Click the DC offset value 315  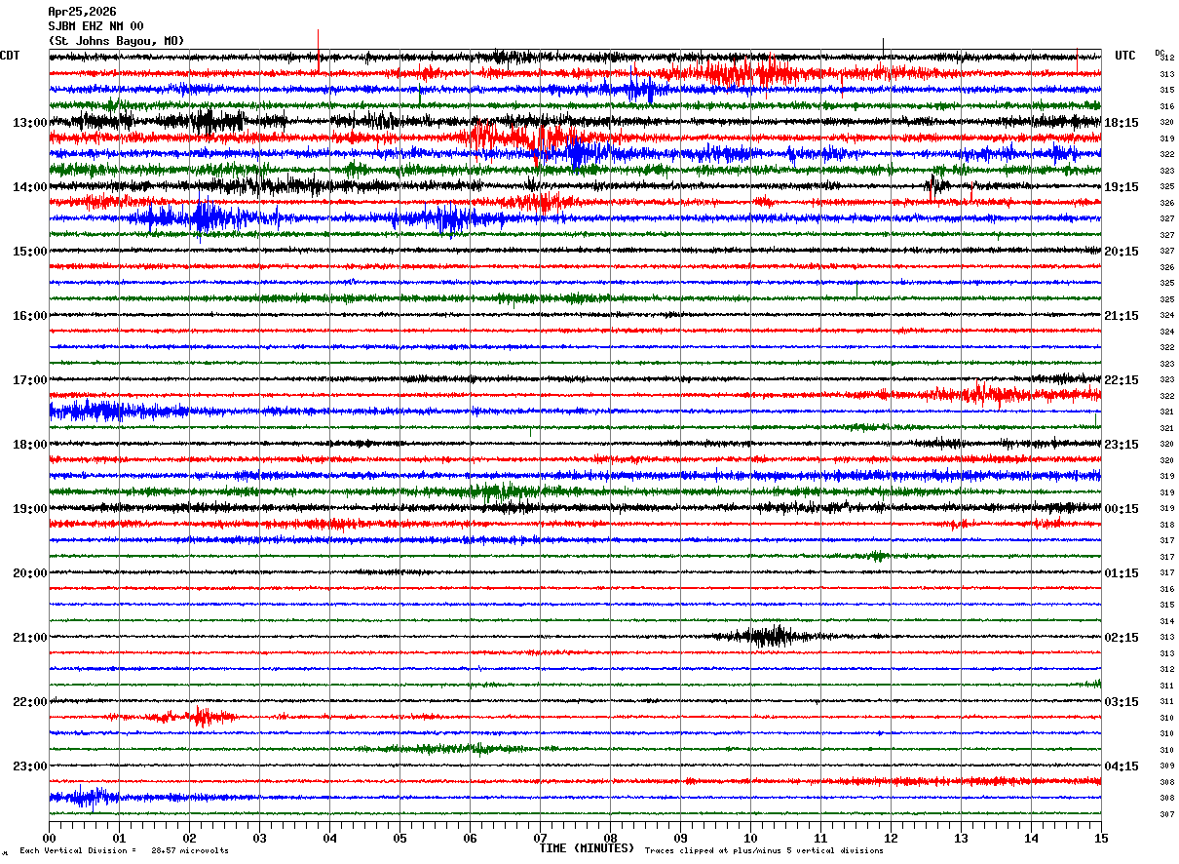click(1166, 91)
